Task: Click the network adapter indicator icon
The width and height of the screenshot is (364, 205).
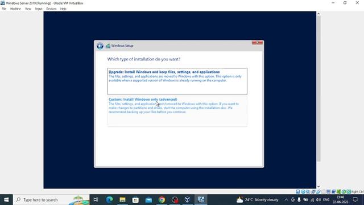Action: 313,191
